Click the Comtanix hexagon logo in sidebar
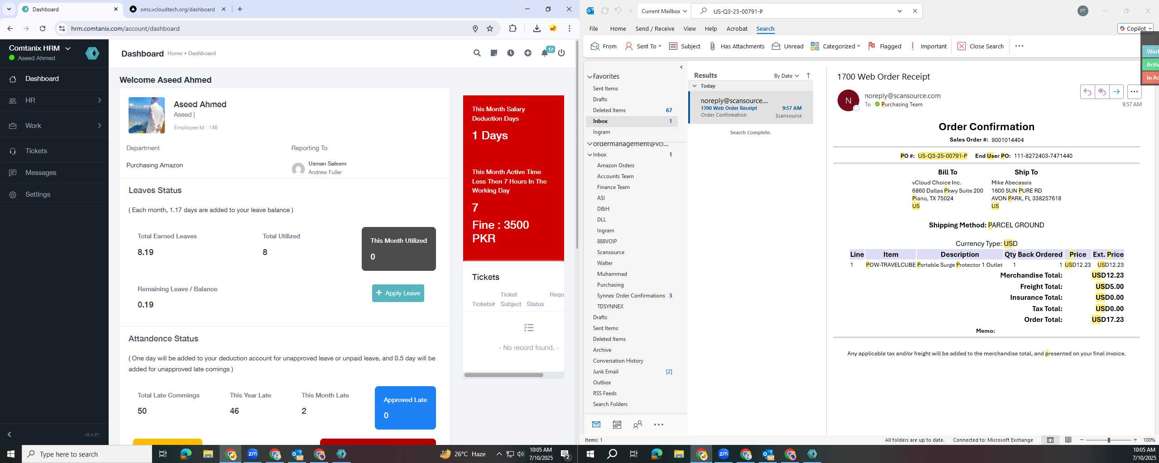This screenshot has height=463, width=1159. coord(92,53)
